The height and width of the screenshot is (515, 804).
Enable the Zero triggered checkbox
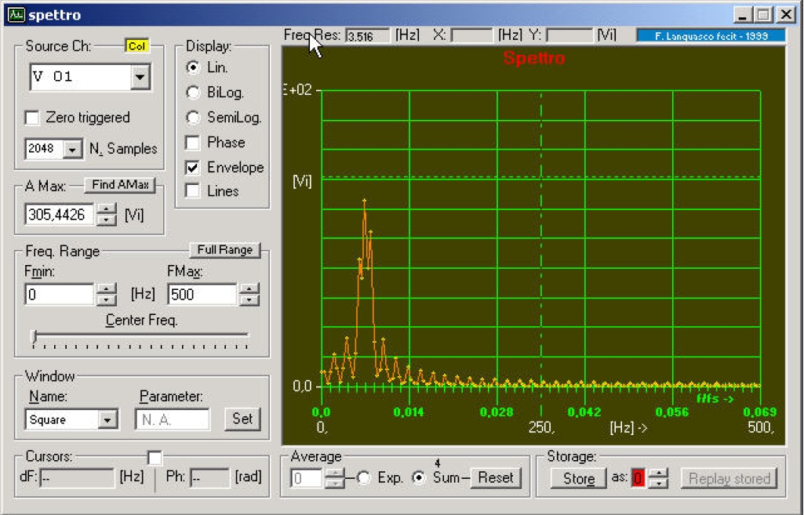click(32, 118)
